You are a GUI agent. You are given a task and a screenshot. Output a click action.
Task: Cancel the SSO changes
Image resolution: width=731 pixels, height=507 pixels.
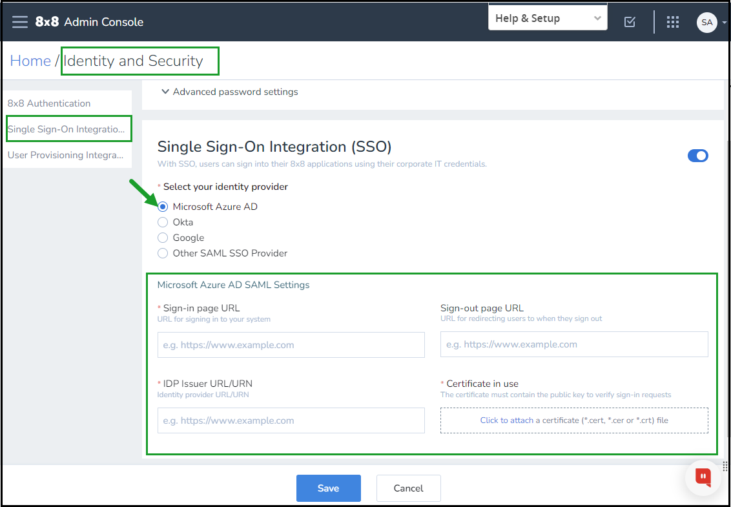tap(408, 488)
